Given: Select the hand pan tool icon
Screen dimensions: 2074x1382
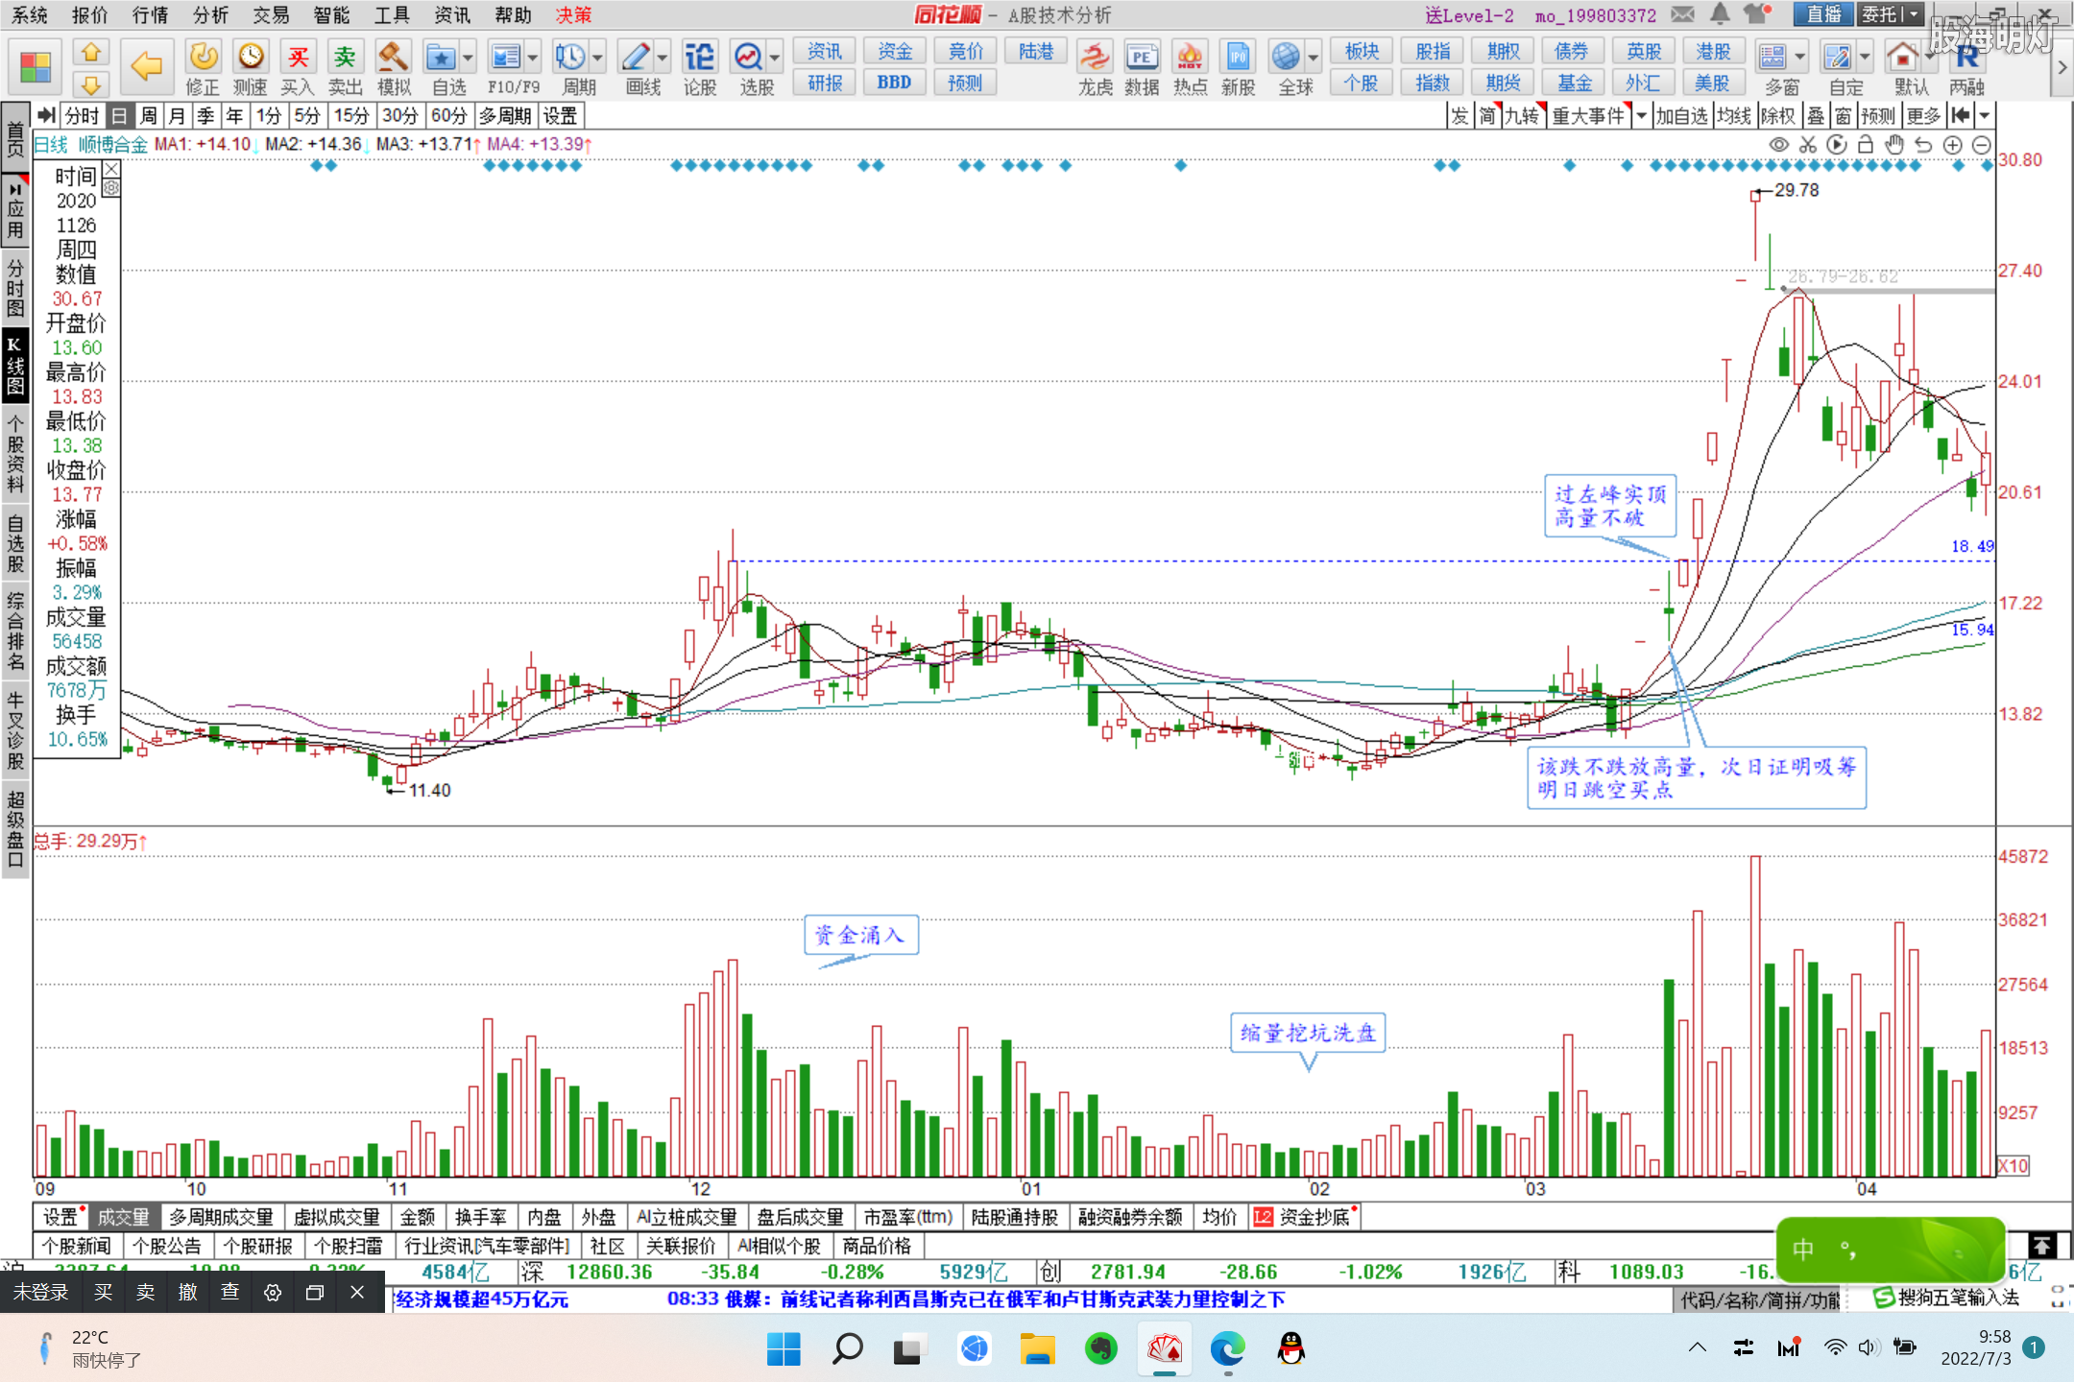Looking at the screenshot, I should [x=1894, y=145].
